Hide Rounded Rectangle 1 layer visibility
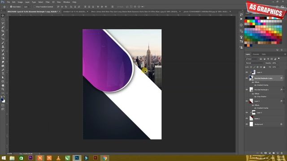Image resolution: width=287 pixels, height=161 pixels. (x=247, y=89)
